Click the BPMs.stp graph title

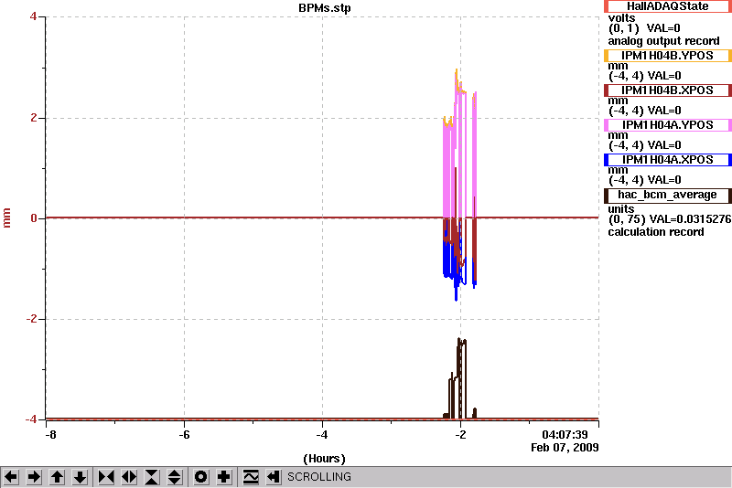tap(325, 8)
